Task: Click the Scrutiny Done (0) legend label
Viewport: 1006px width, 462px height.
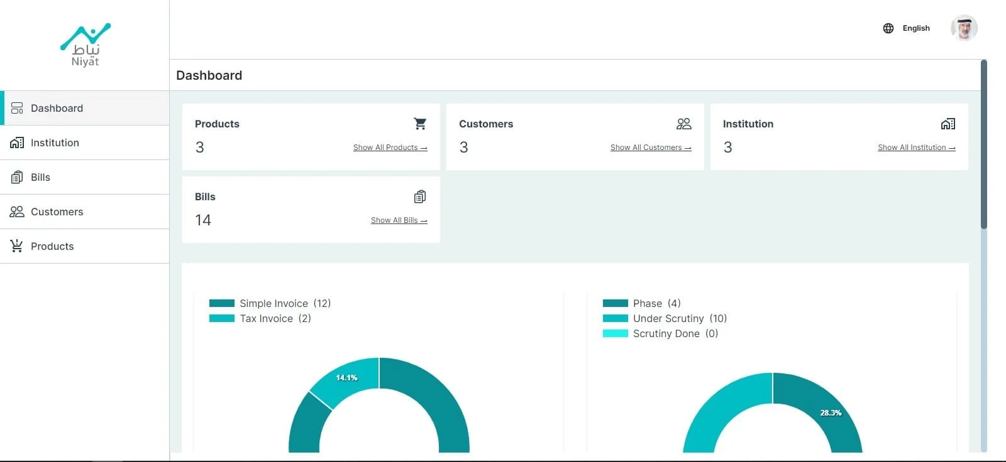Action: tap(676, 333)
